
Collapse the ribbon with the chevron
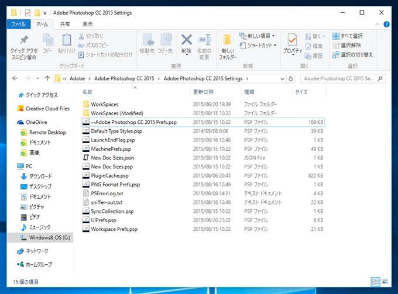pos(377,25)
